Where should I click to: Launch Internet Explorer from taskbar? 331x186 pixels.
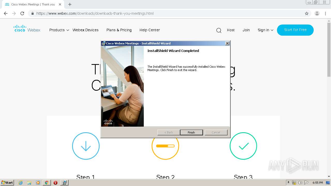click(x=21, y=183)
